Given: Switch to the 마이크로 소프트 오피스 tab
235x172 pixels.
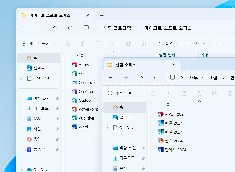Looking at the screenshot, I should 50,15.
